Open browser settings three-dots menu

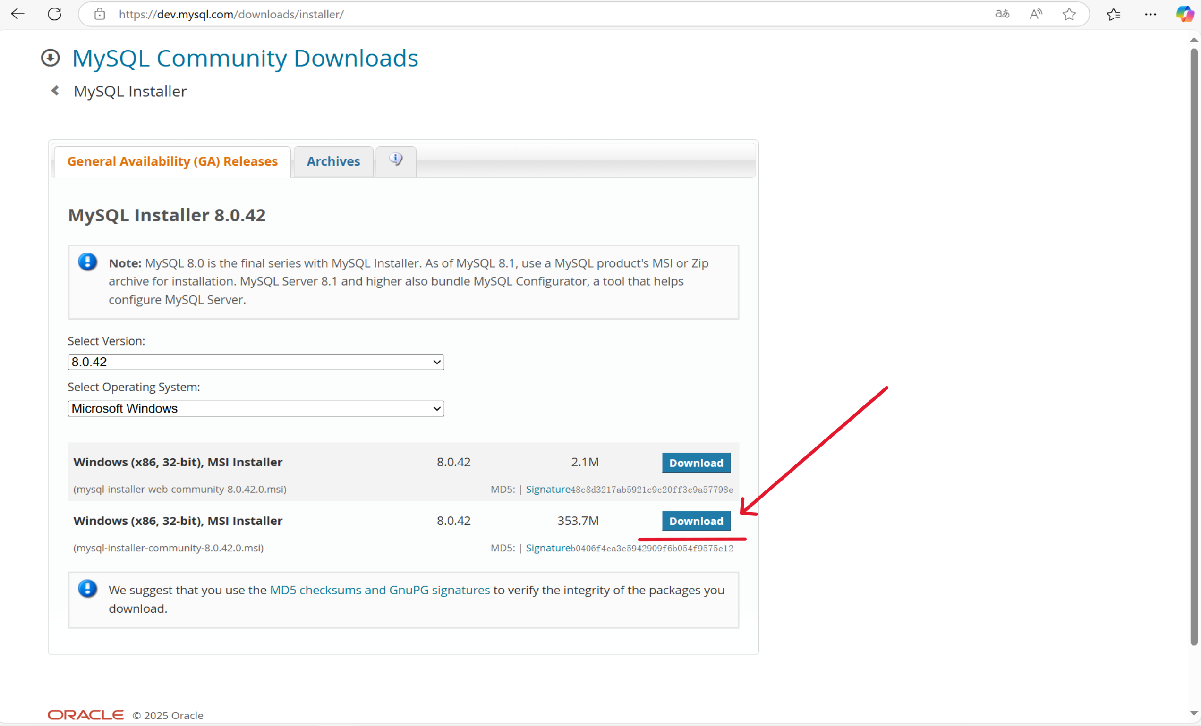pyautogui.click(x=1150, y=14)
